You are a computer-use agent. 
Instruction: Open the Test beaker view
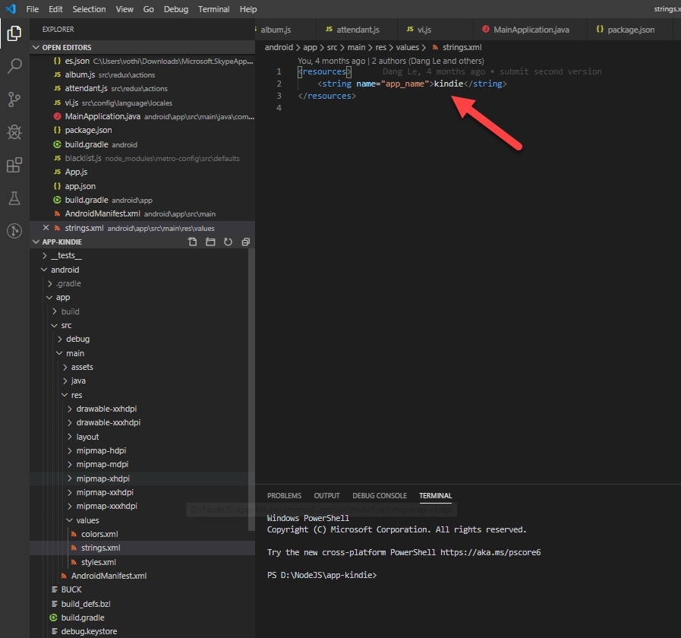point(14,198)
